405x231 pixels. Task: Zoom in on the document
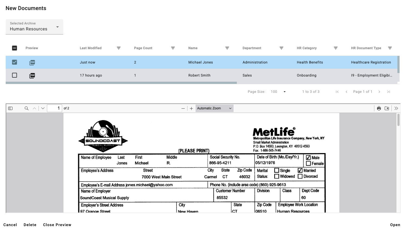coord(192,108)
